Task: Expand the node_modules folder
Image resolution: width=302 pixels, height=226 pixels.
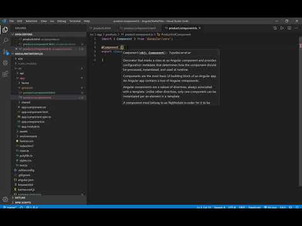Action: 48,63
